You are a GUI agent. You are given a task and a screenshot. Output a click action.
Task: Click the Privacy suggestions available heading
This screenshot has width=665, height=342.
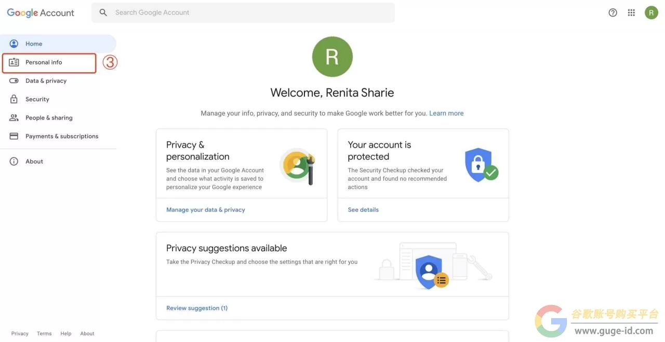[x=227, y=248]
